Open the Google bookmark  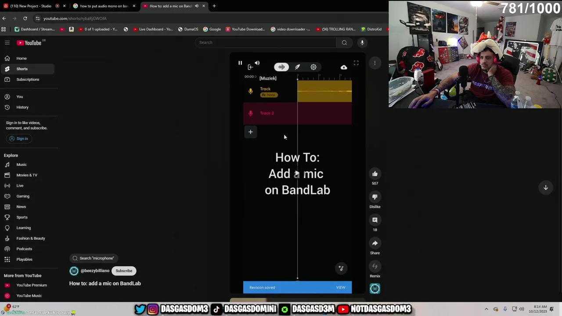(x=212, y=29)
